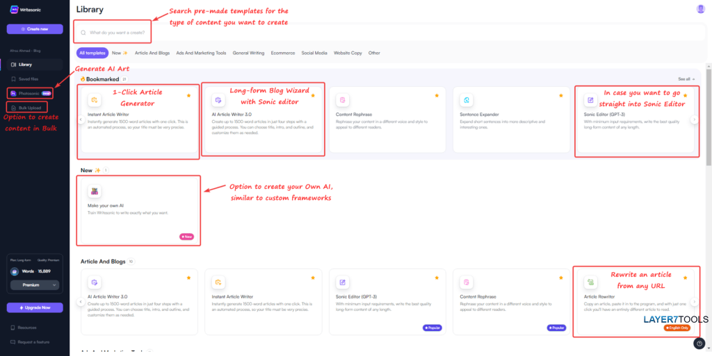The width and height of the screenshot is (712, 356).
Task: Unbookmark star on Bookmarked Instant Article Writer
Action: (188, 96)
